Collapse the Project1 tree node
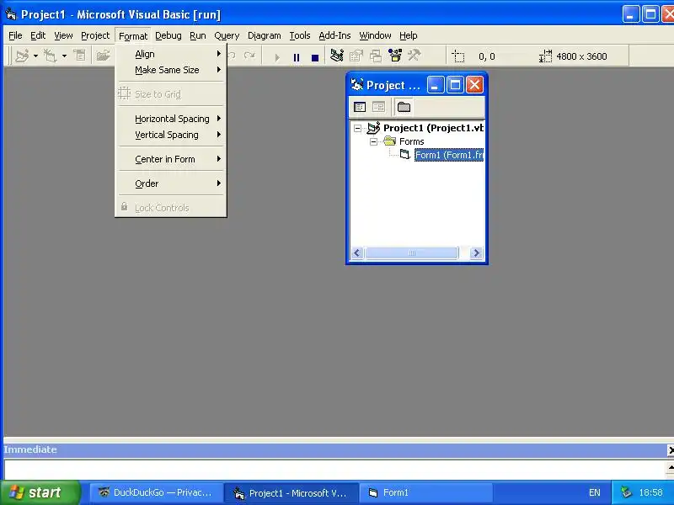The image size is (674, 505). 357,128
